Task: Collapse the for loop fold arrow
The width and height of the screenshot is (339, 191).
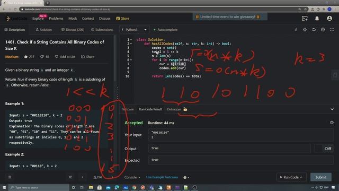Action: (x=131, y=60)
